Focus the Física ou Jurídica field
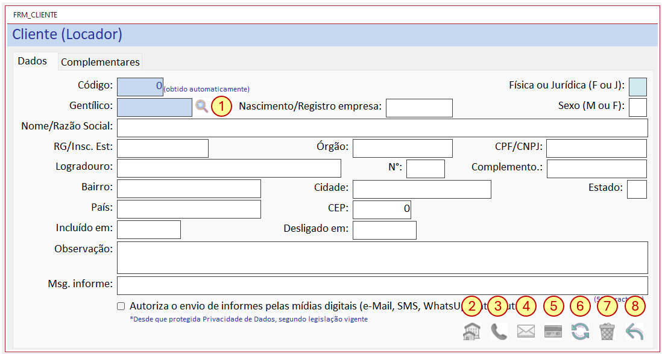The height and width of the screenshot is (354, 662). point(637,87)
